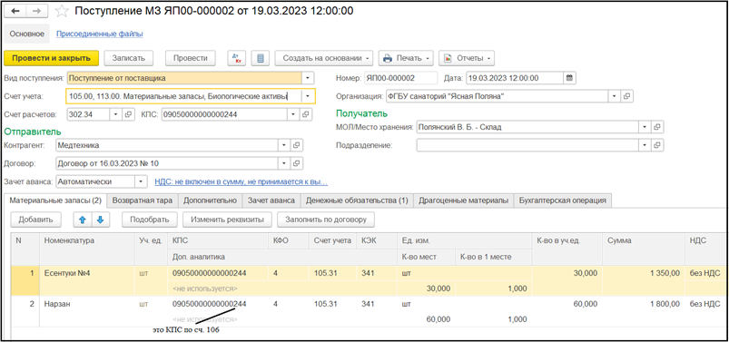Image resolution: width=729 pixels, height=342 pixels.
Task: Switch to Возвратная тара tab
Action: tap(143, 200)
